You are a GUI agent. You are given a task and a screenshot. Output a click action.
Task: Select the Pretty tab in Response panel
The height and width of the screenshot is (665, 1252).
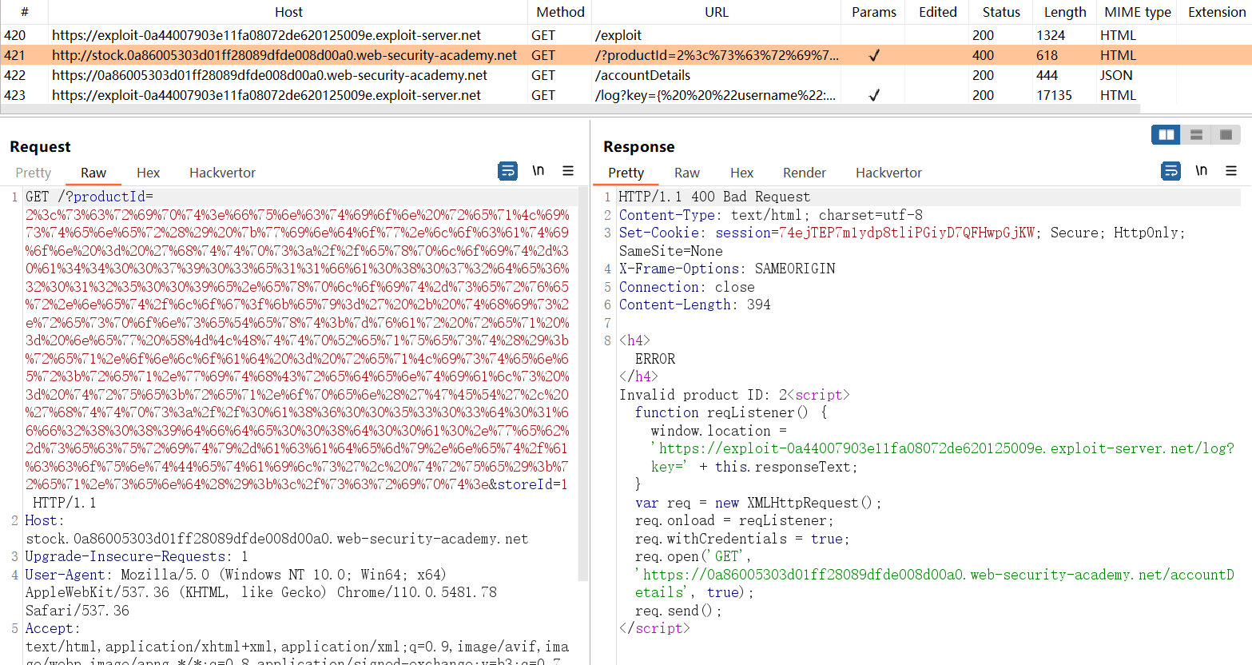click(626, 173)
